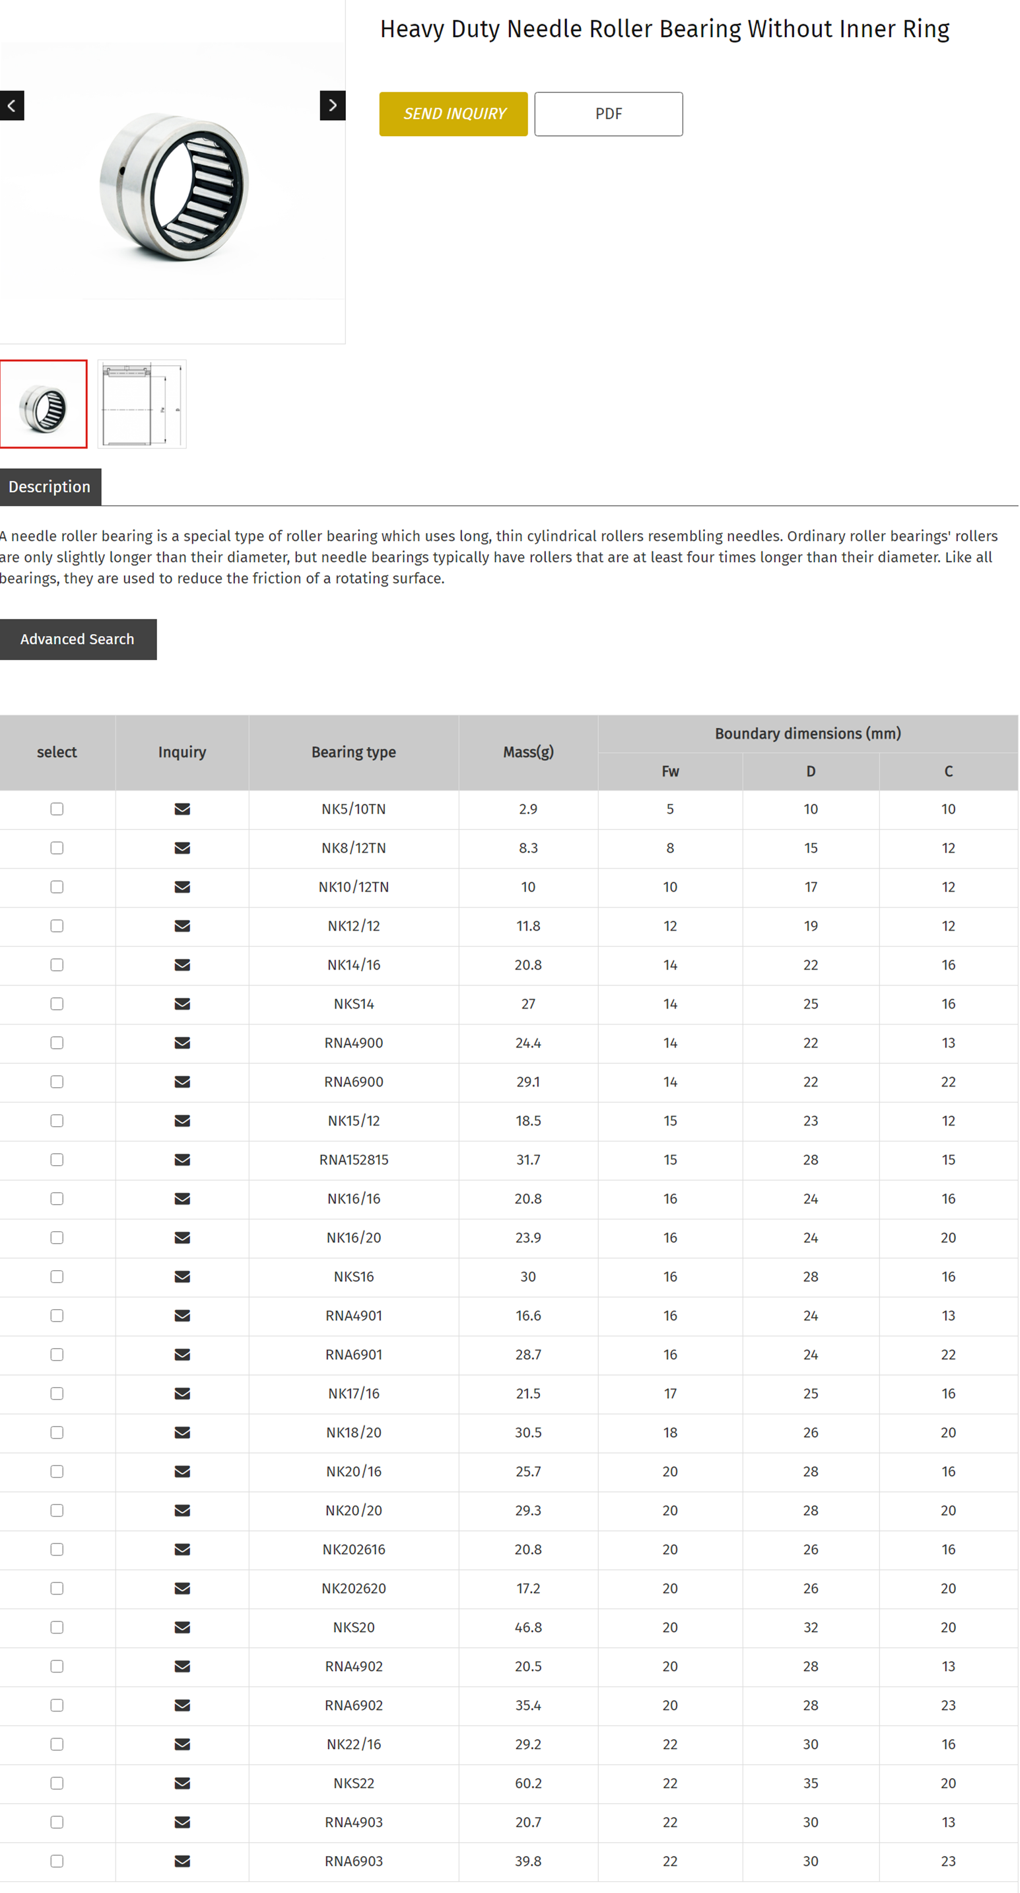
Task: Open inquiry envelope for RNA6903
Action: [x=182, y=1861]
